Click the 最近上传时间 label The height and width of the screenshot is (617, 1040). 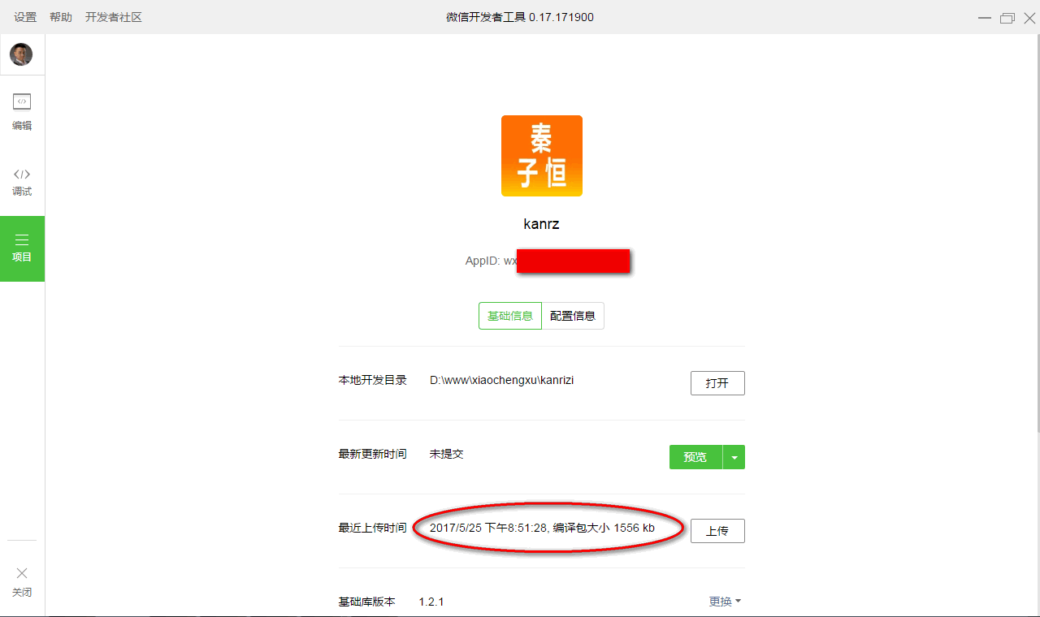click(x=373, y=528)
